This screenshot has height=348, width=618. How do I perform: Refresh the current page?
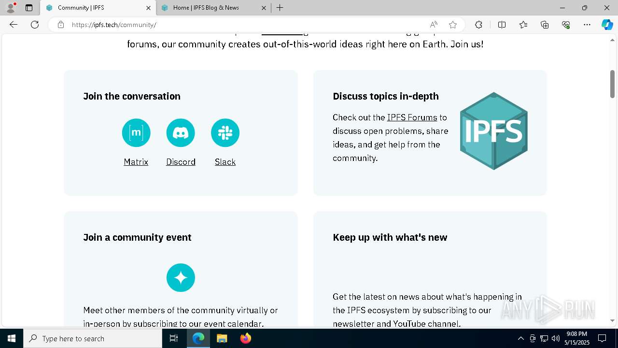35,25
